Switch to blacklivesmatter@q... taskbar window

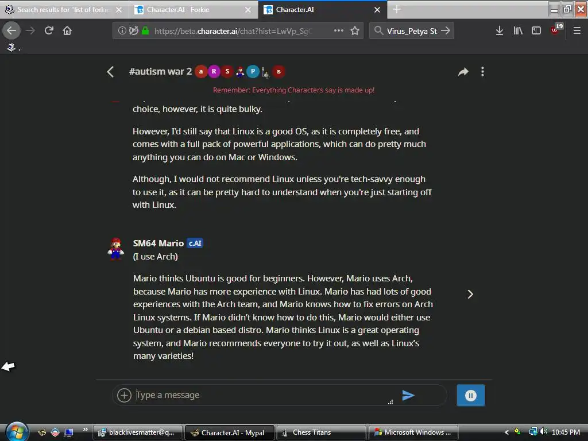[138, 432]
